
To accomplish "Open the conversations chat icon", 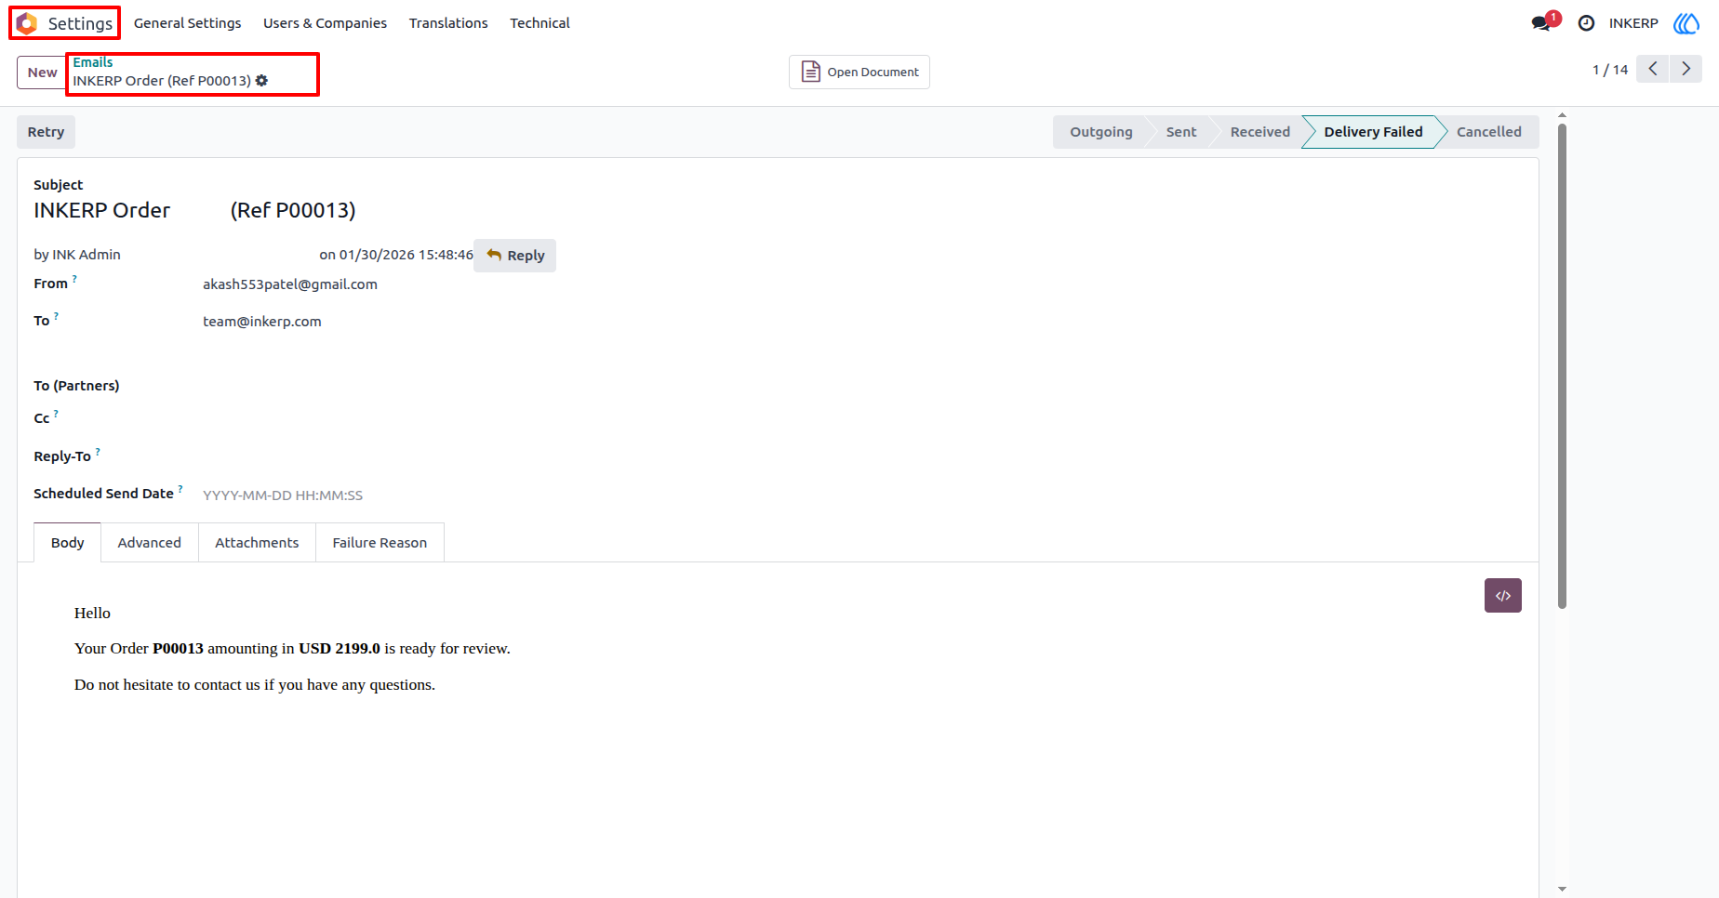I will pyautogui.click(x=1541, y=23).
